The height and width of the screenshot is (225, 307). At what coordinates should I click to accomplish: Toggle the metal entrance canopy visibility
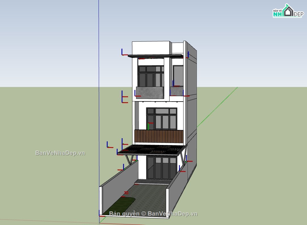[x=153, y=150]
